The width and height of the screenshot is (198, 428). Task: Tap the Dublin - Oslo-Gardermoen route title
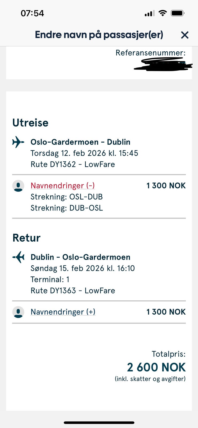(80, 257)
